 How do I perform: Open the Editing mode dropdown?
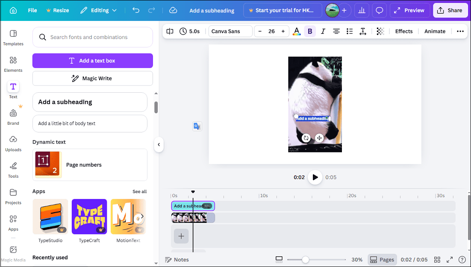[x=98, y=10]
